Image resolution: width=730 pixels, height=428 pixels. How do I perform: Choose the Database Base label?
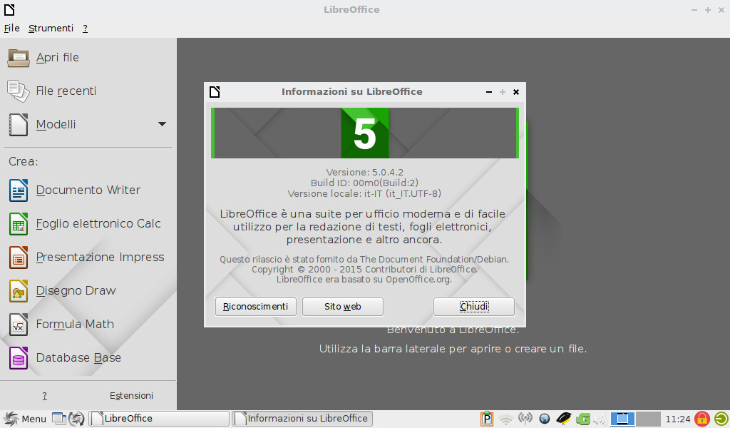(x=78, y=357)
